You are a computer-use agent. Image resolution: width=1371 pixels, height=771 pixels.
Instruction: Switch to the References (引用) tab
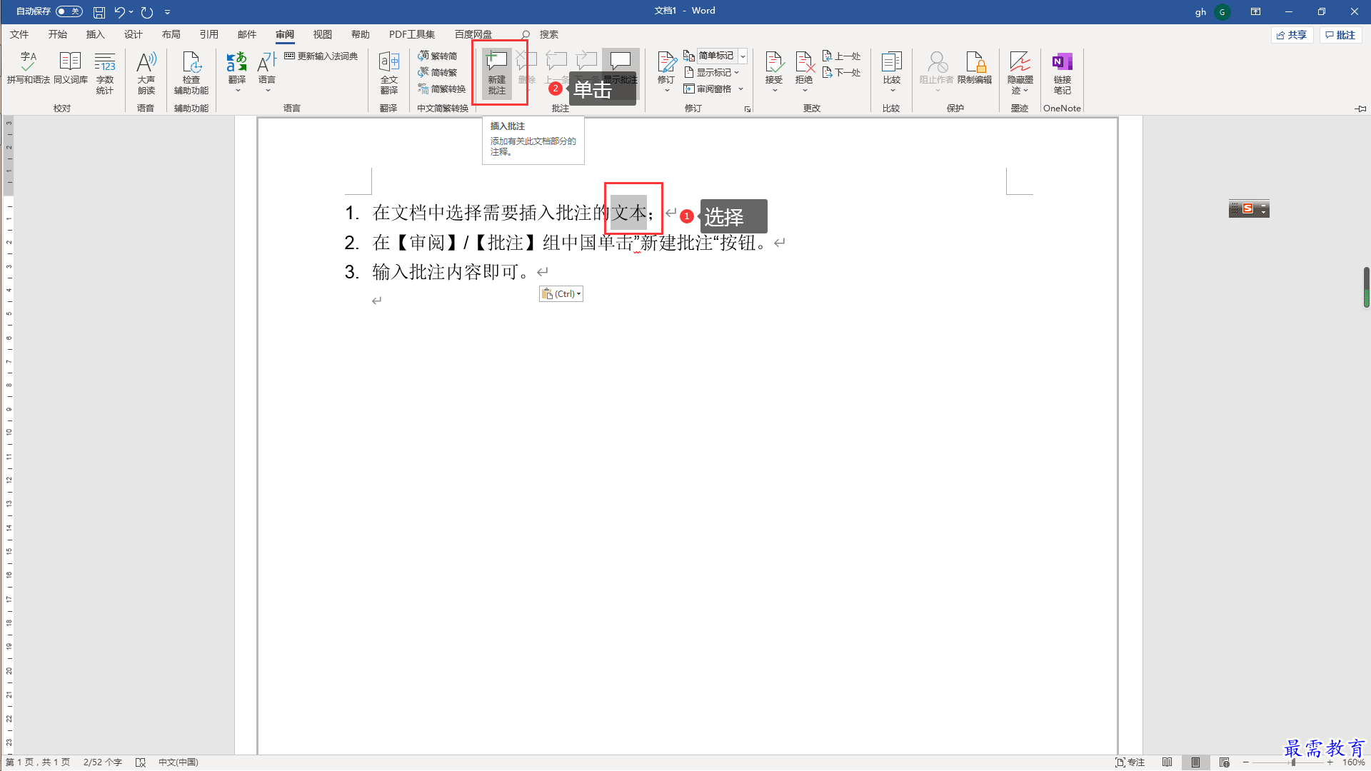209,34
